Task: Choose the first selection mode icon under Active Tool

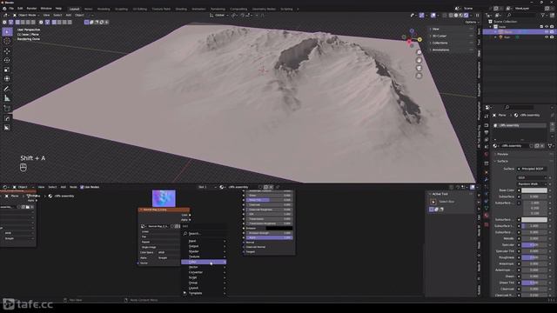Action: pyautogui.click(x=432, y=210)
